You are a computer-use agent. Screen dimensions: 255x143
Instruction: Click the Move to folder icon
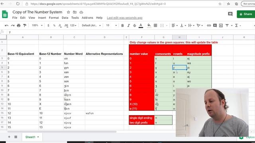pyautogui.click(x=75, y=12)
